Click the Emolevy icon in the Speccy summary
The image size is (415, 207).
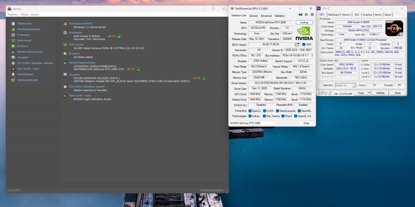[x=65, y=54]
